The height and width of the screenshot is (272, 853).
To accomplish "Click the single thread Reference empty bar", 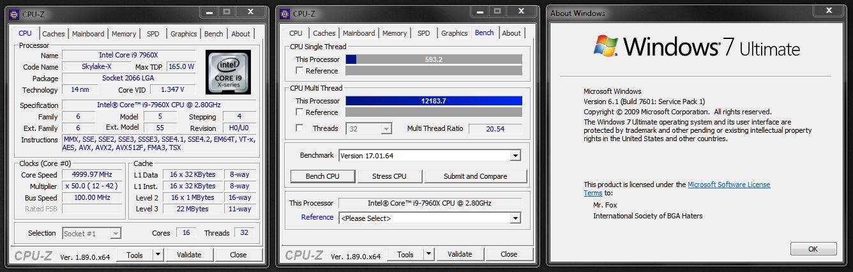I will point(434,71).
